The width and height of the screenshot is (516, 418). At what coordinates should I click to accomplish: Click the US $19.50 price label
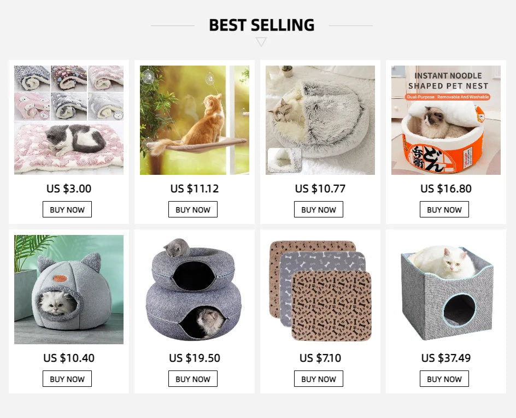pos(195,358)
